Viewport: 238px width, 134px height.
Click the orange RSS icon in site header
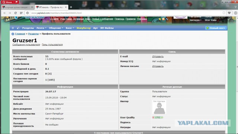(x=163, y=19)
